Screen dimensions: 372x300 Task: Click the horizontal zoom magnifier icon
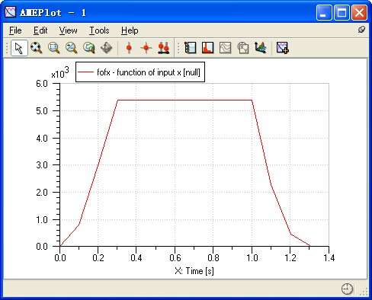[71, 48]
